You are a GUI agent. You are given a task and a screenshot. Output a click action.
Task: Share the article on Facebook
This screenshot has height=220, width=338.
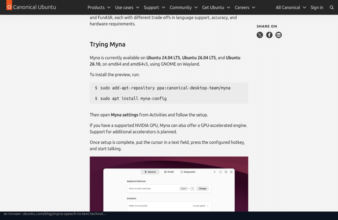(x=269, y=35)
